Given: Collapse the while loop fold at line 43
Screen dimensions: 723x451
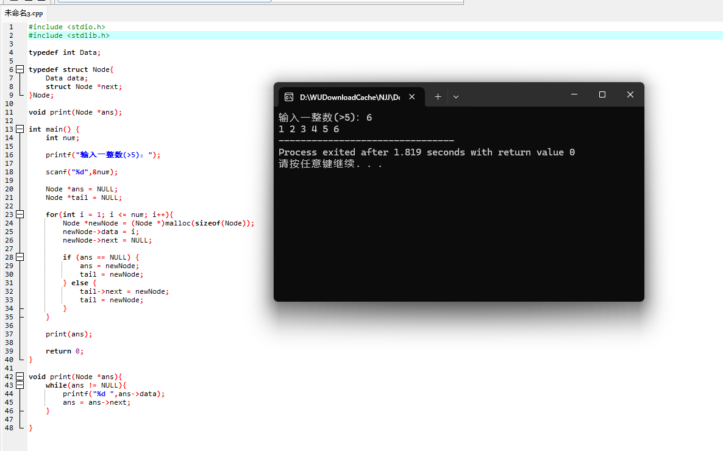Looking at the screenshot, I should (x=20, y=385).
